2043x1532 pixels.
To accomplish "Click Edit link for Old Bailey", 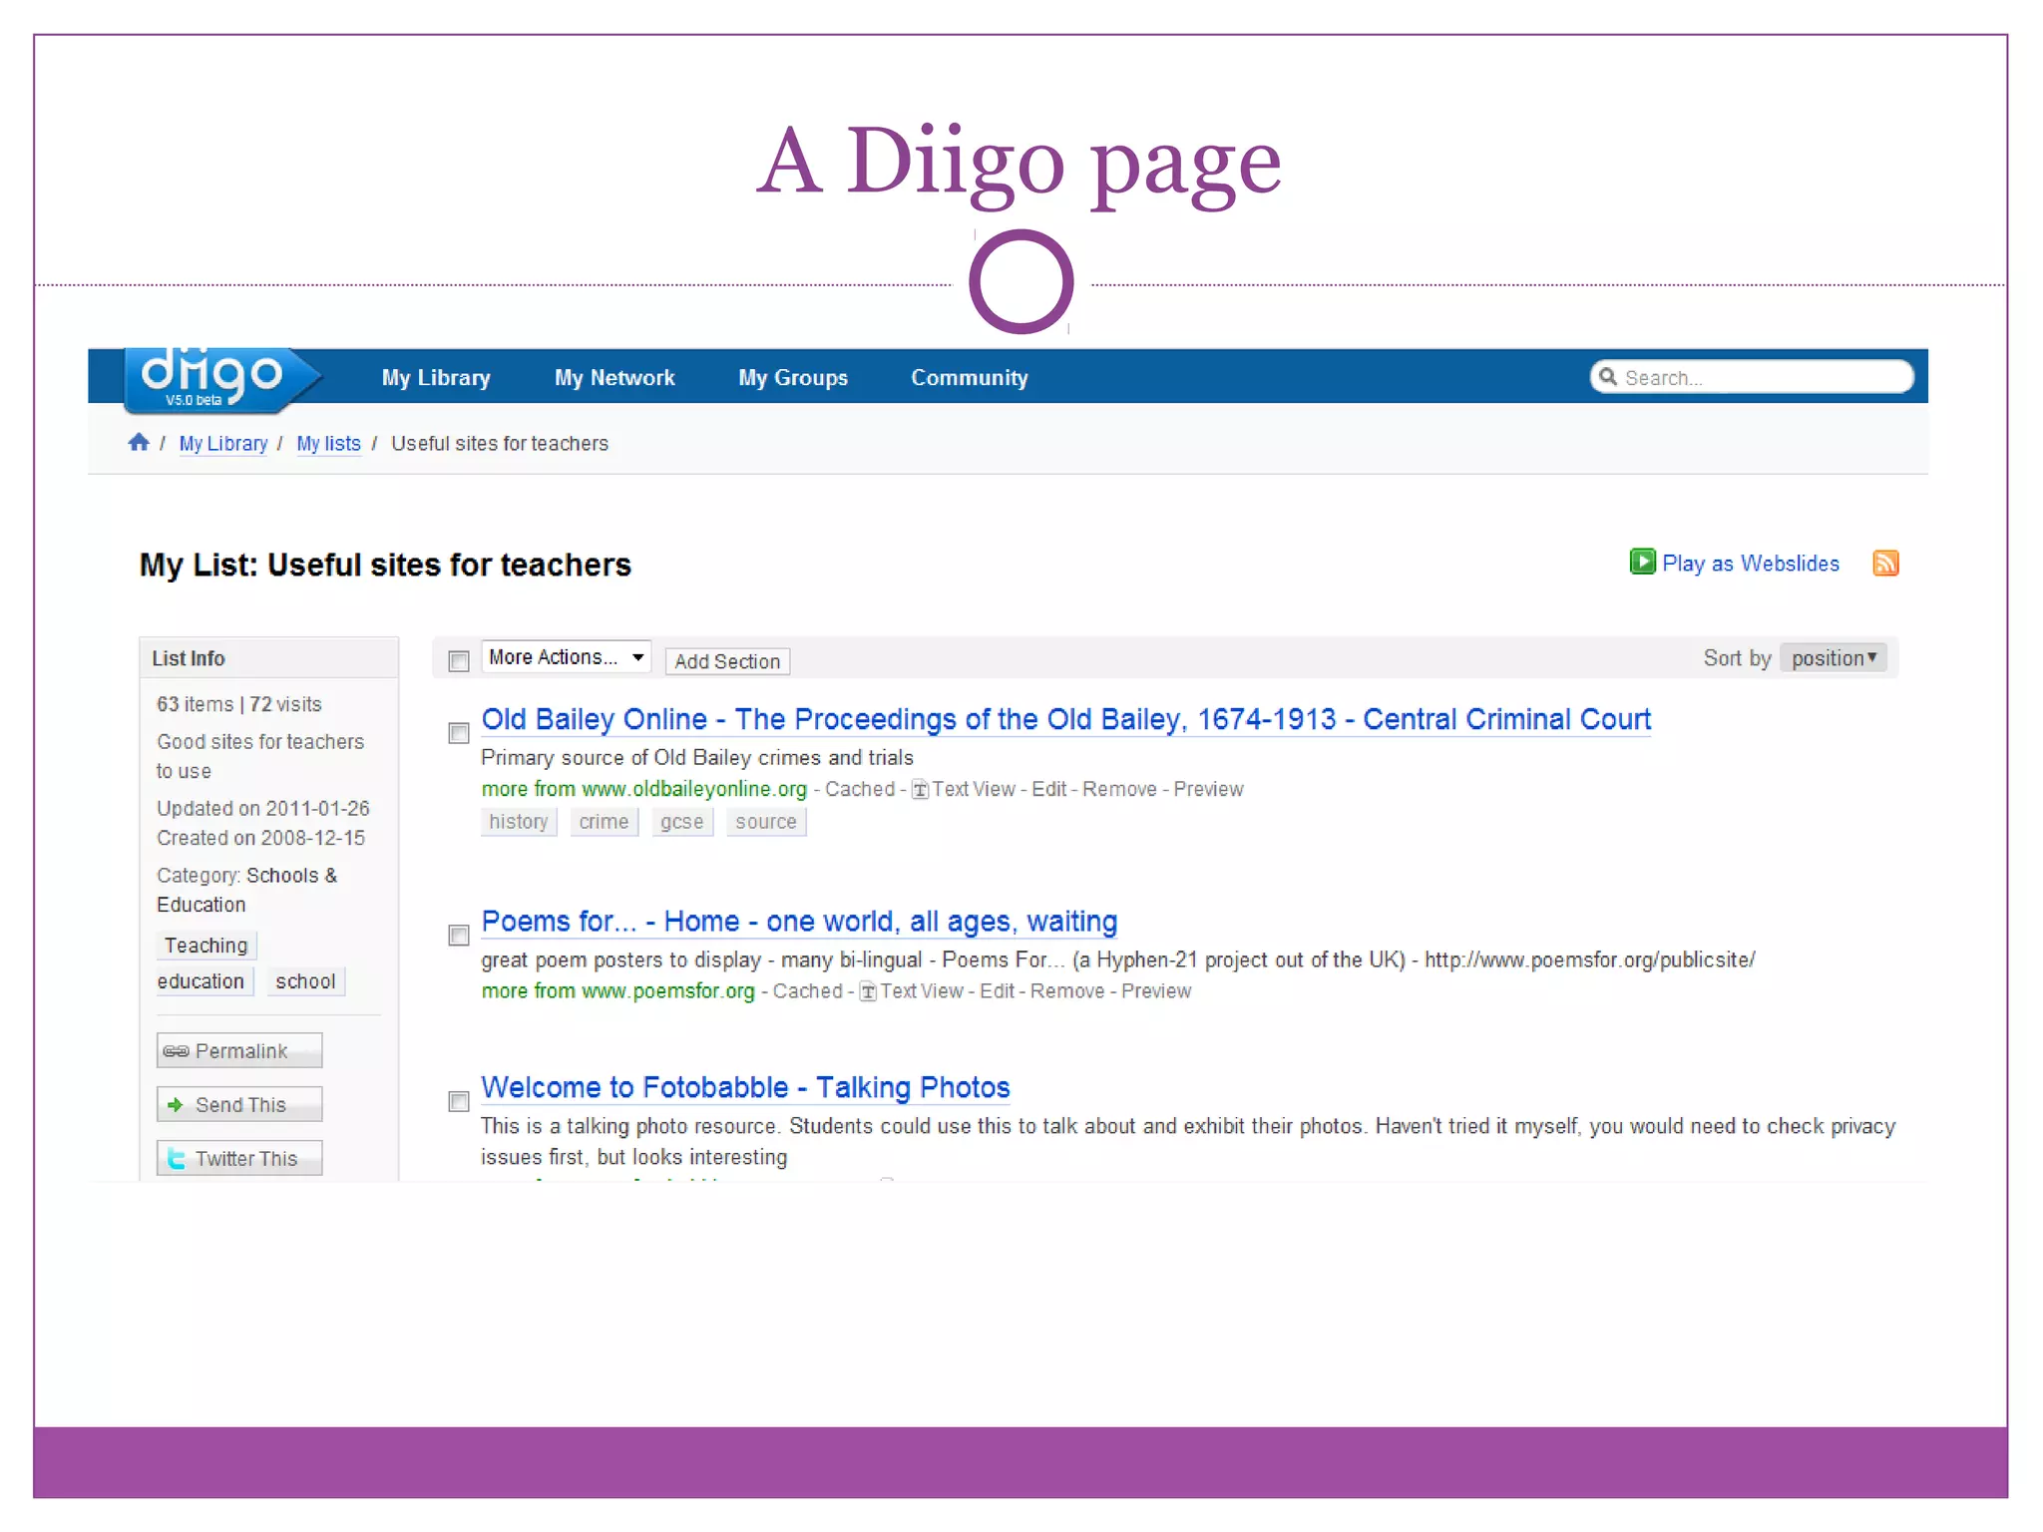I will pyautogui.click(x=1049, y=789).
